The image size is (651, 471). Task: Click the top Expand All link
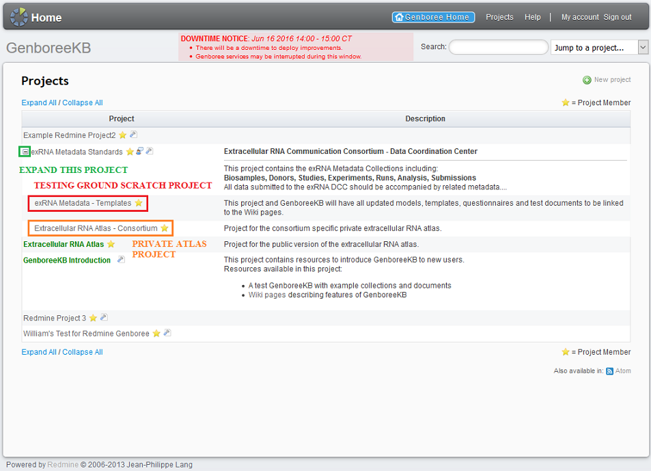(x=39, y=103)
